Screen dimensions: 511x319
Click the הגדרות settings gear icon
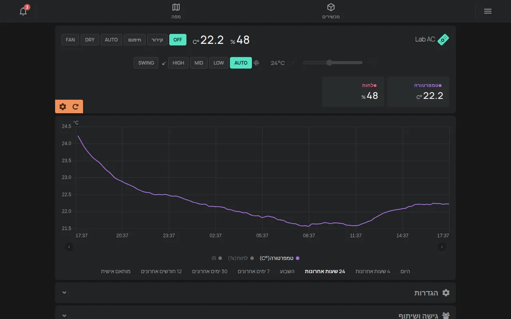pos(446,293)
